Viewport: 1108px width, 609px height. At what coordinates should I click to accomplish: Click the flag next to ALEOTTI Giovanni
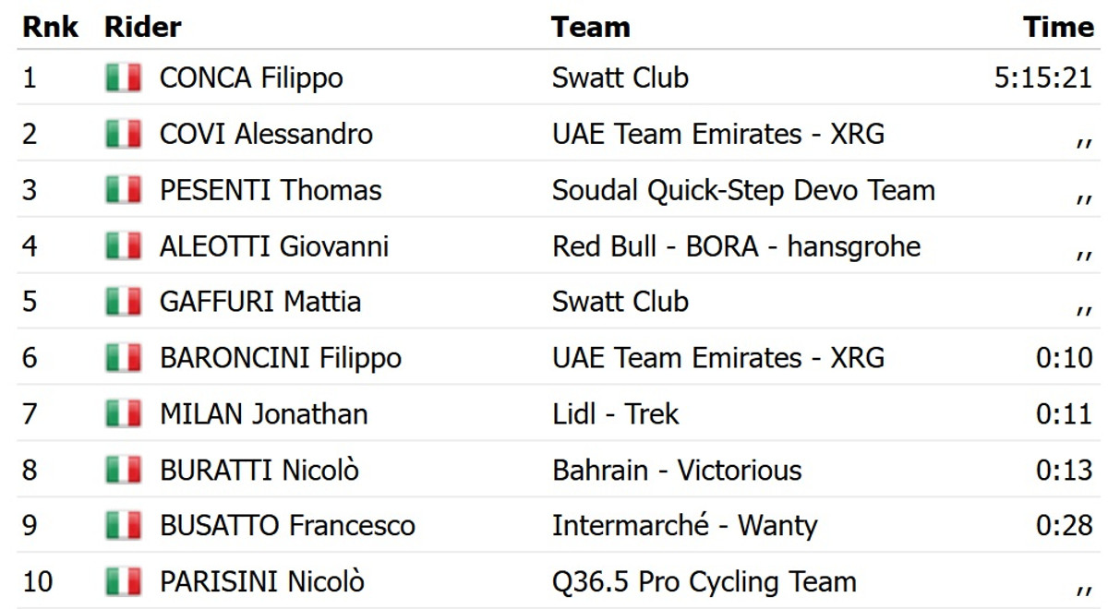tap(124, 246)
